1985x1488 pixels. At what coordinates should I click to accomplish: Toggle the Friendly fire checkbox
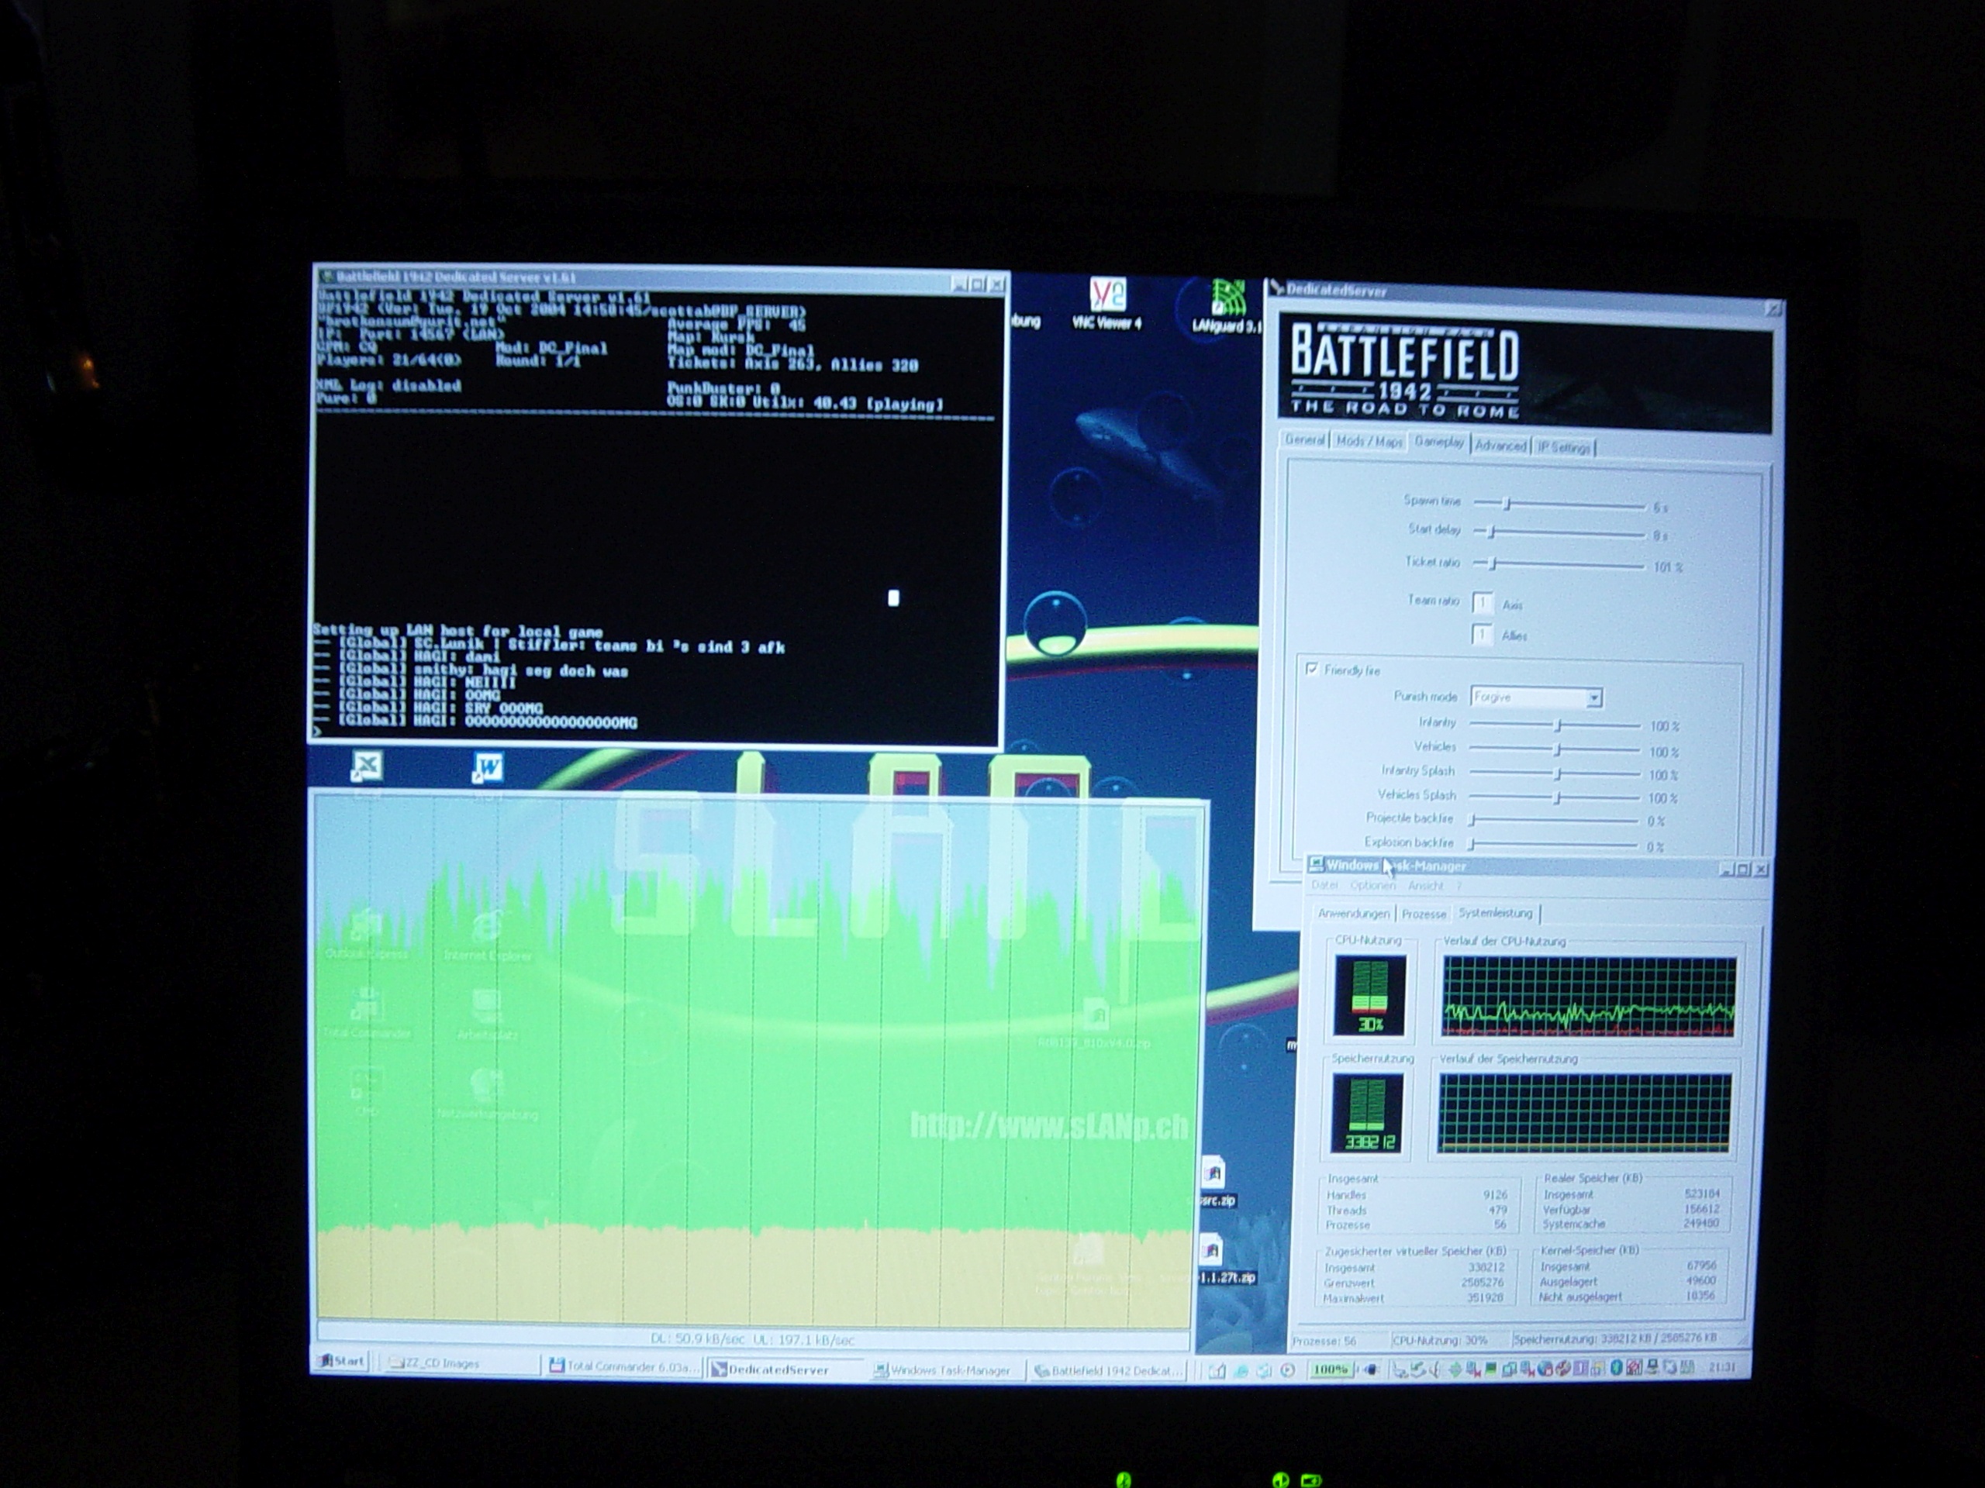[1312, 669]
